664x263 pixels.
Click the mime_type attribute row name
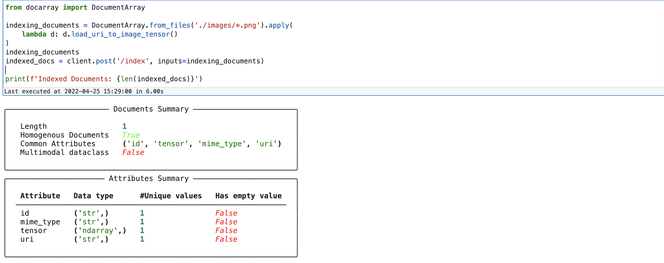(40, 222)
